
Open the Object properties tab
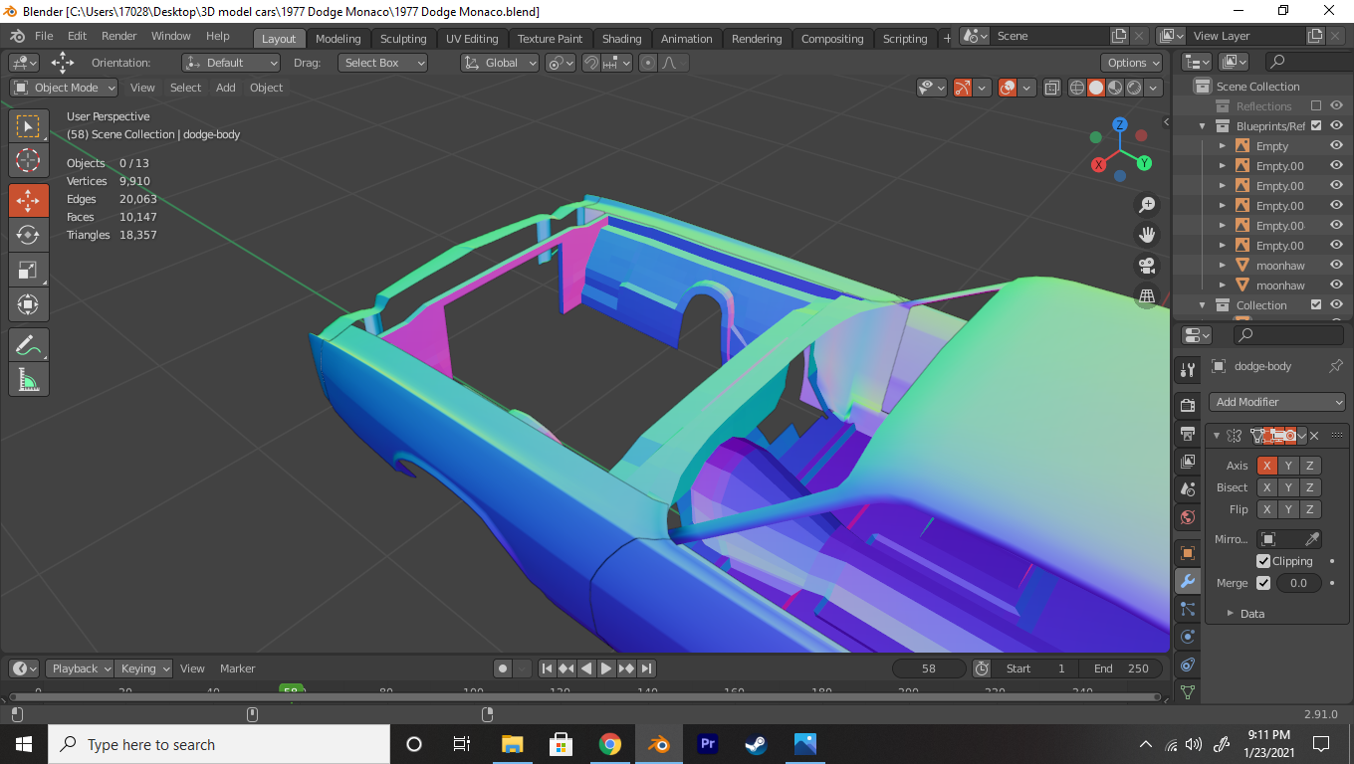(1187, 553)
